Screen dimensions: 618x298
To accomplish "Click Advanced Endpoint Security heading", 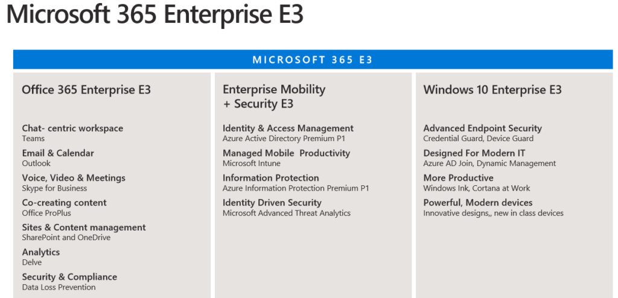I will click(482, 128).
